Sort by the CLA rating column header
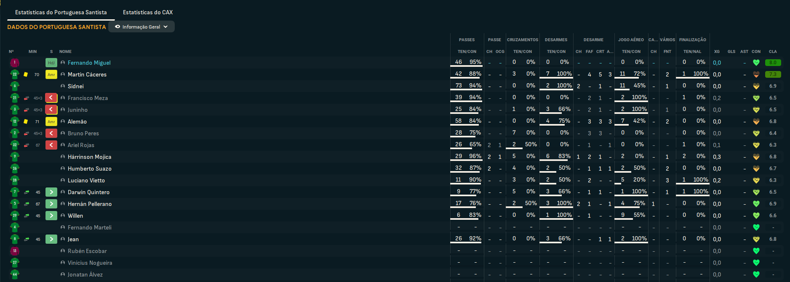 coord(773,52)
